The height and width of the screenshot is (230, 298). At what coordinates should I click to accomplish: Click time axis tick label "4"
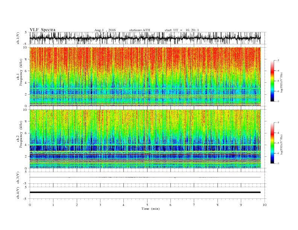[x=123, y=205]
